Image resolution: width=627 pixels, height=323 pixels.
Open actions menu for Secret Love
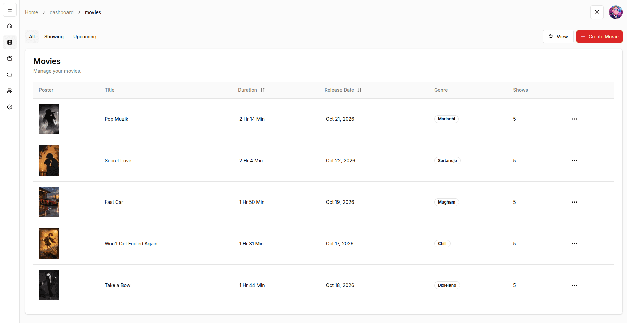coord(575,161)
